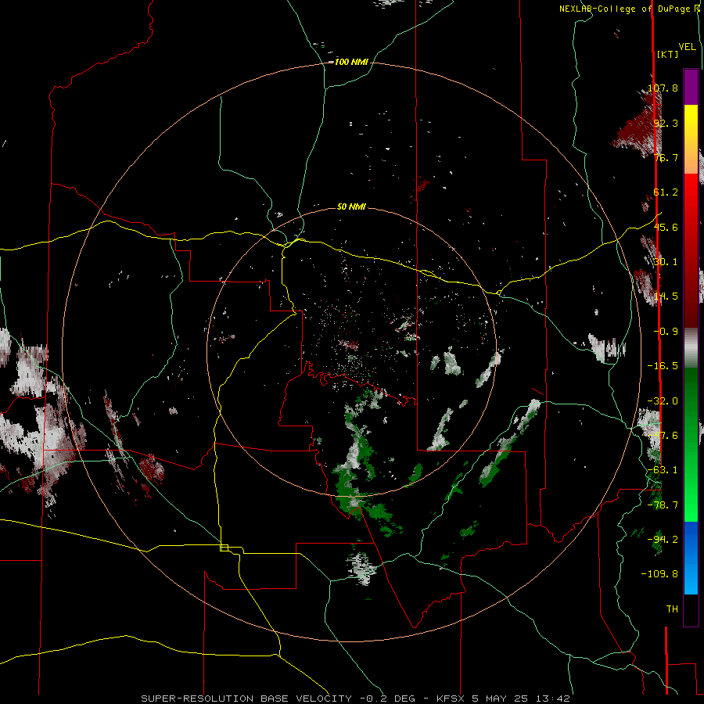Click the 14.5 legend value

[x=666, y=296]
